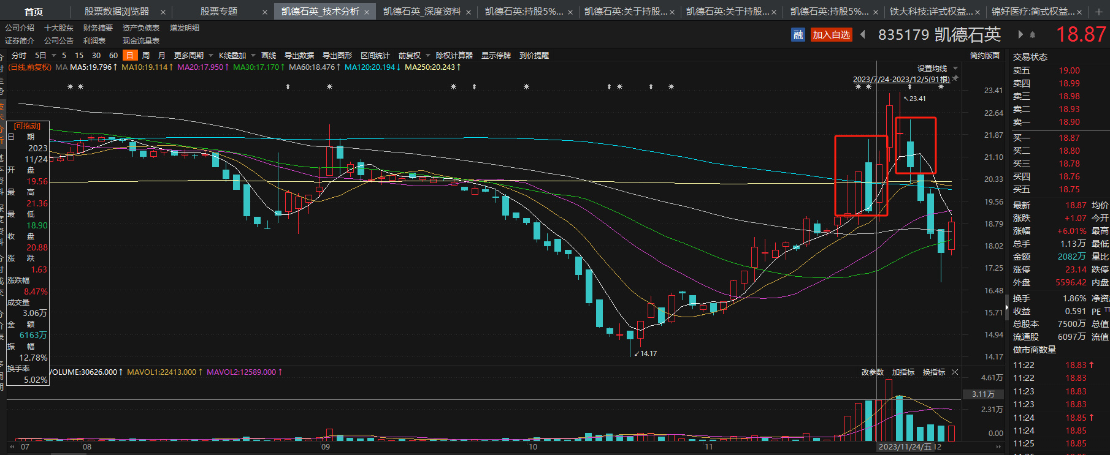The width and height of the screenshot is (1110, 455).
Task: Click side panel collapse handle beside chart
Action: tap(1006, 307)
